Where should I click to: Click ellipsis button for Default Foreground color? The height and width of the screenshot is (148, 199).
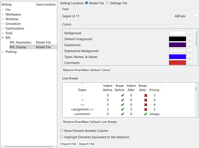190,39
